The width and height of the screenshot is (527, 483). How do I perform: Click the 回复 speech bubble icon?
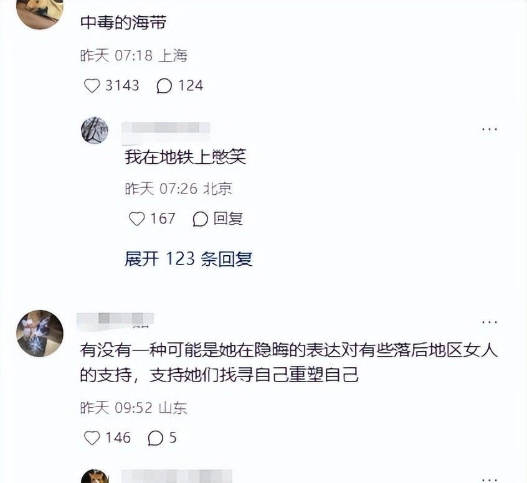point(200,219)
